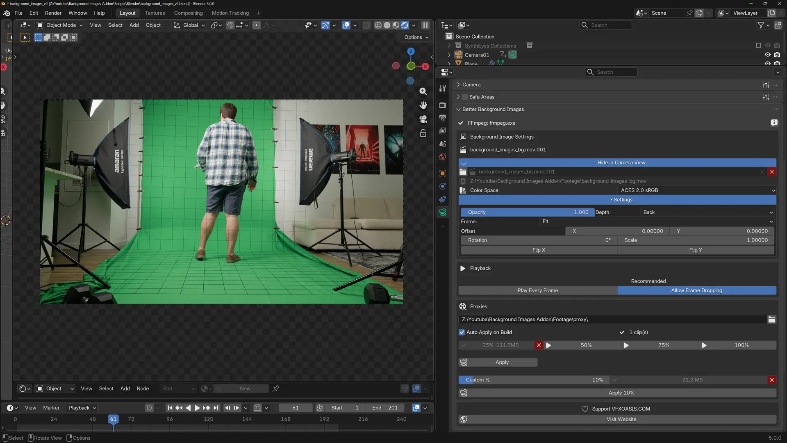Adjust the Opacity slider

(527, 212)
